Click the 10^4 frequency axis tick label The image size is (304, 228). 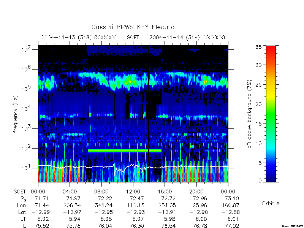[x=27, y=109]
